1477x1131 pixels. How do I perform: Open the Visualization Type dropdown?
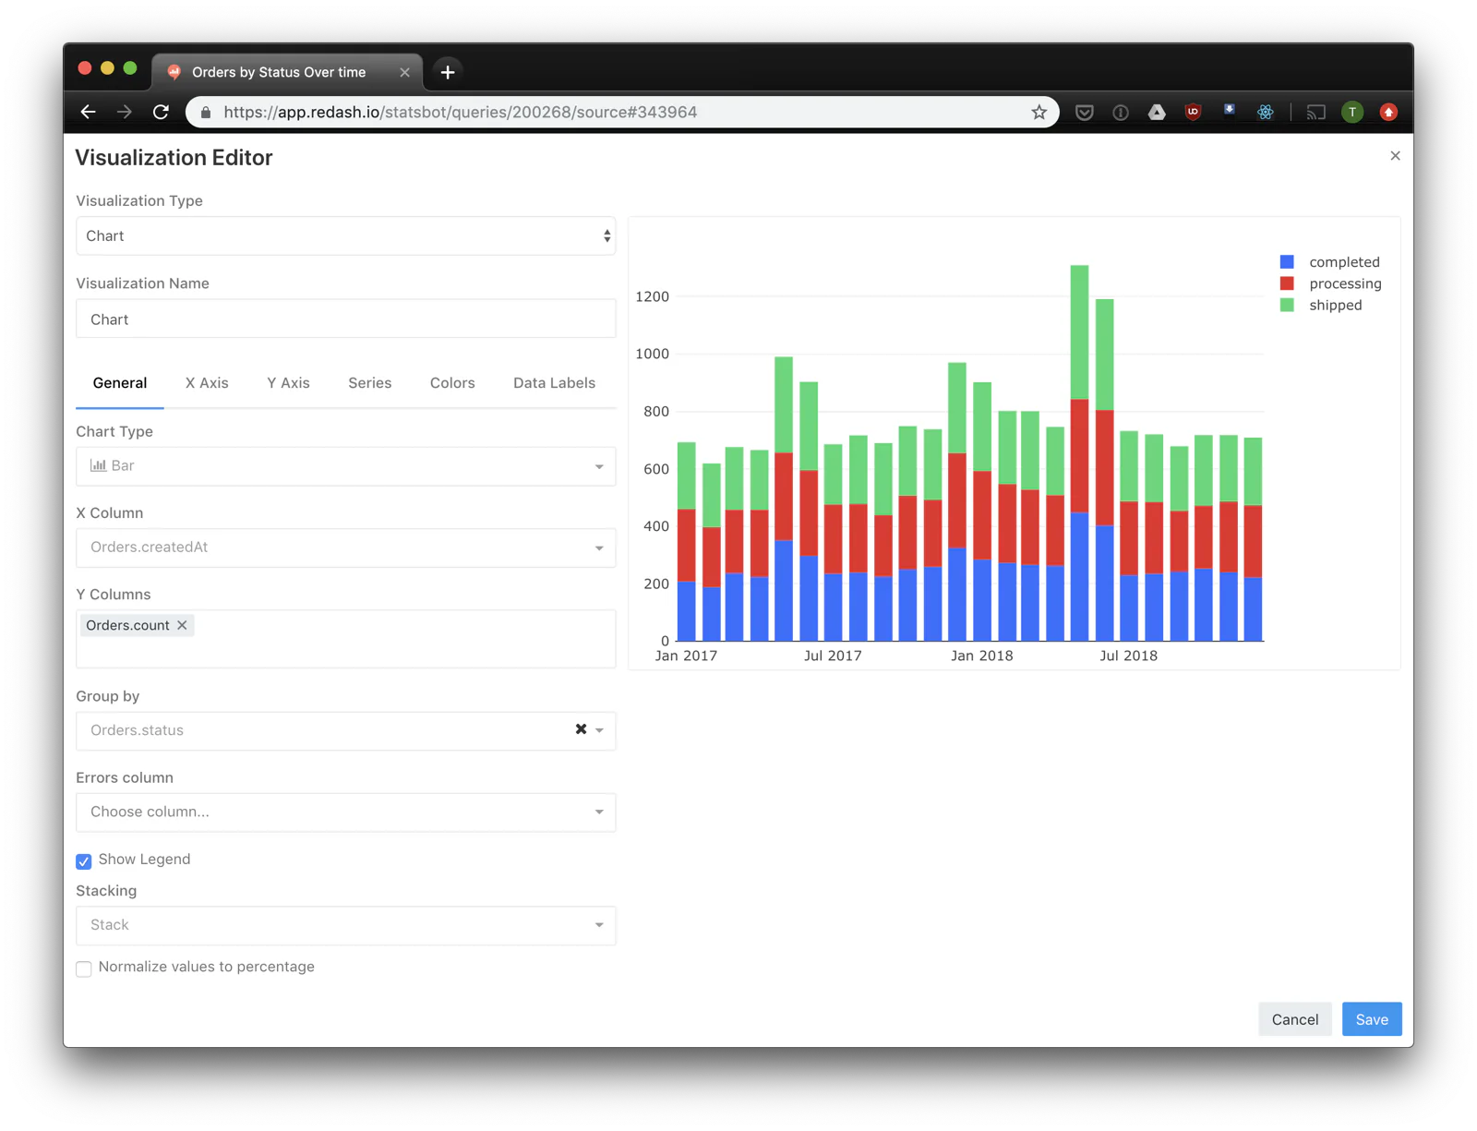(345, 235)
